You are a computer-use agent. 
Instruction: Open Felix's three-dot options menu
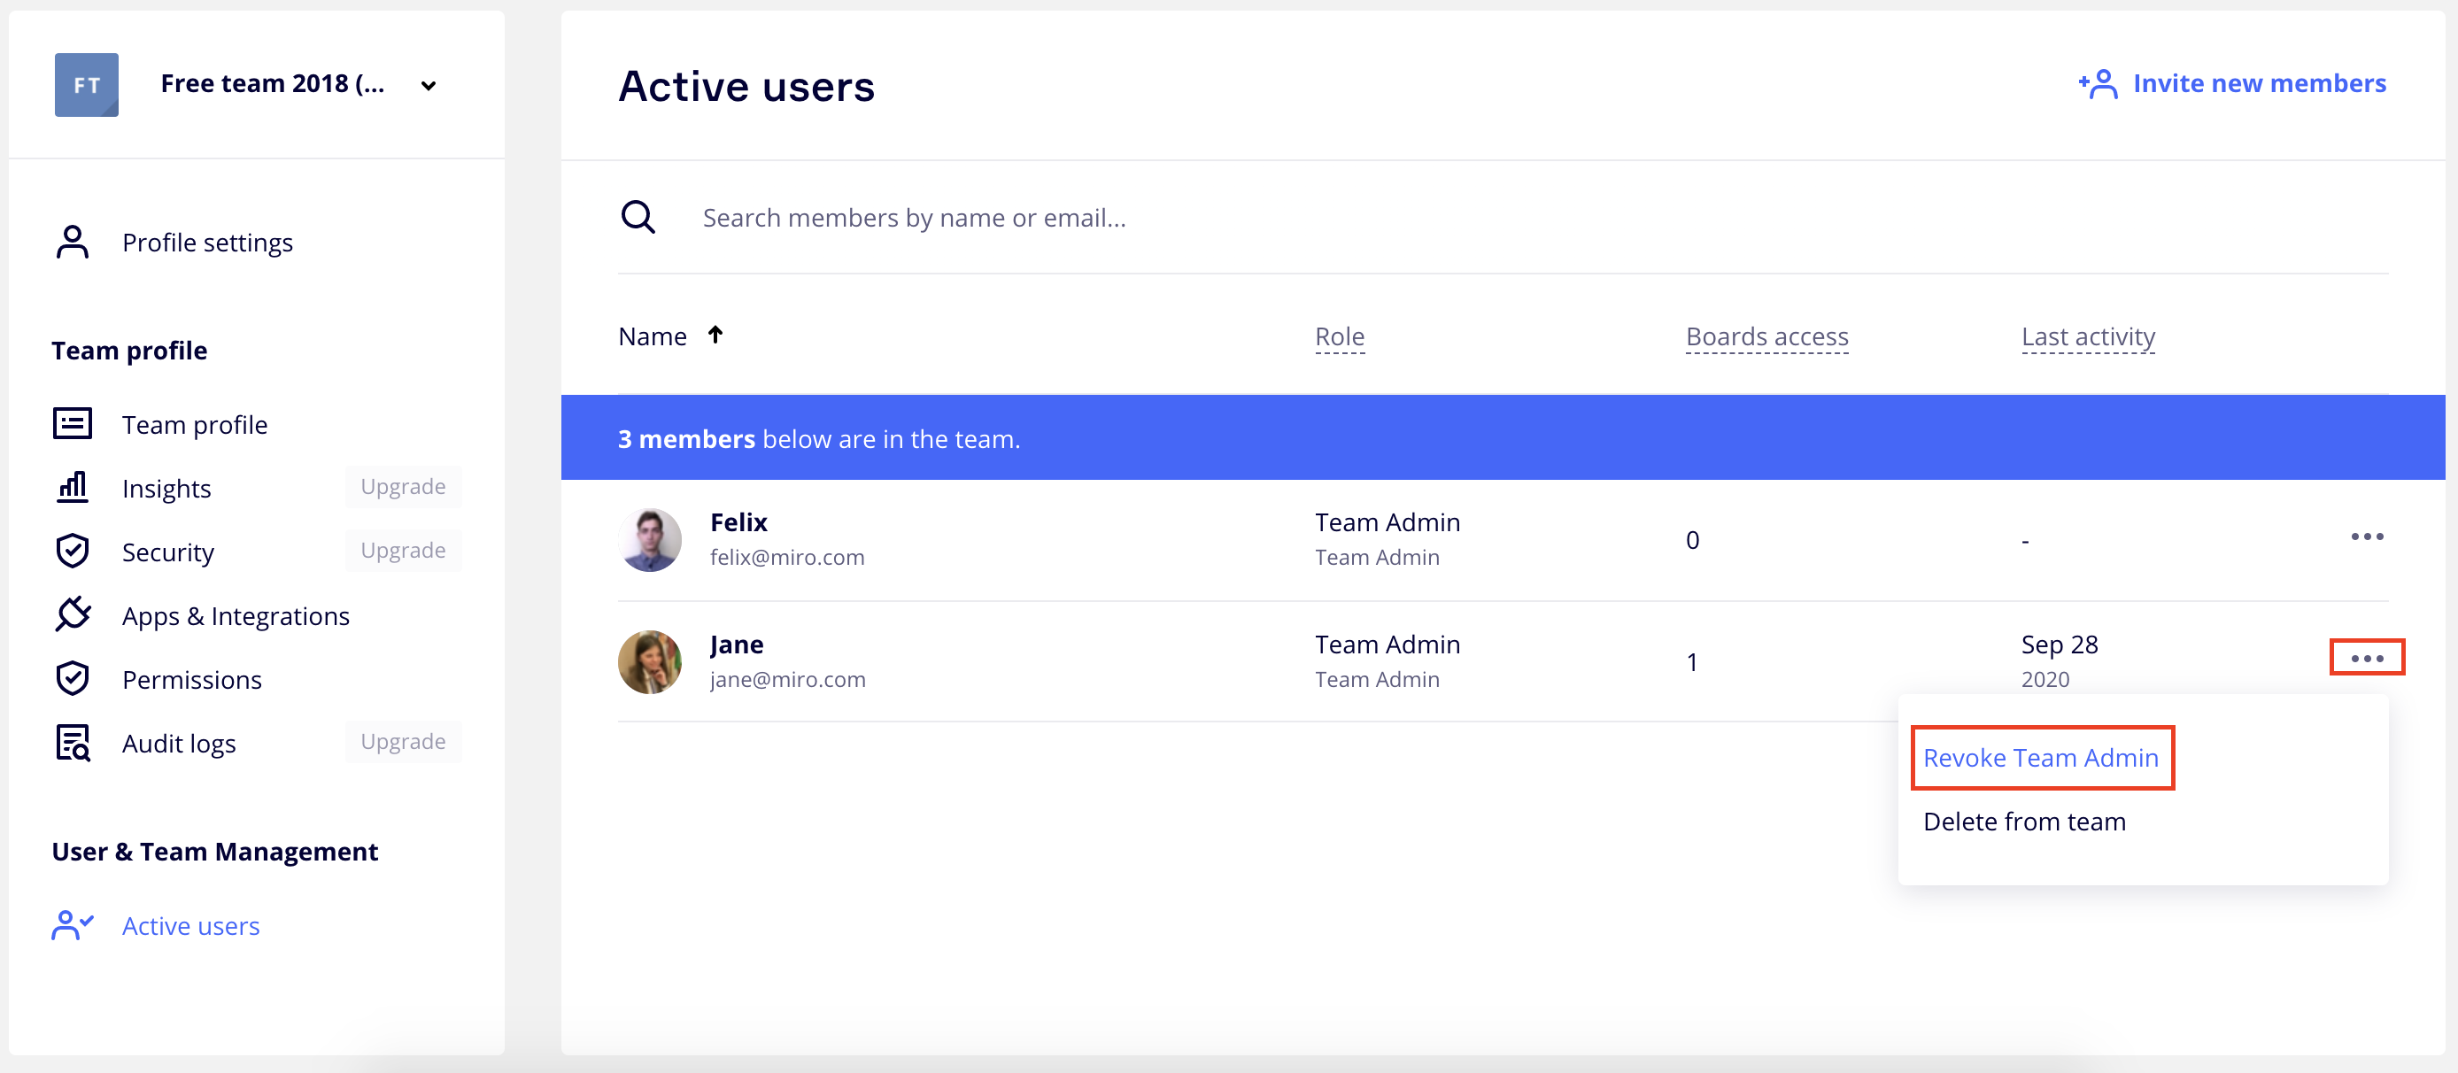click(x=2367, y=537)
